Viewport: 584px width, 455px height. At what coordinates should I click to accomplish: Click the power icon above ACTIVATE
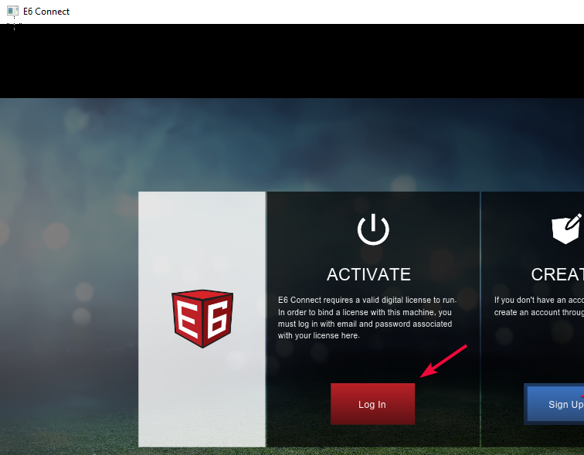click(373, 229)
